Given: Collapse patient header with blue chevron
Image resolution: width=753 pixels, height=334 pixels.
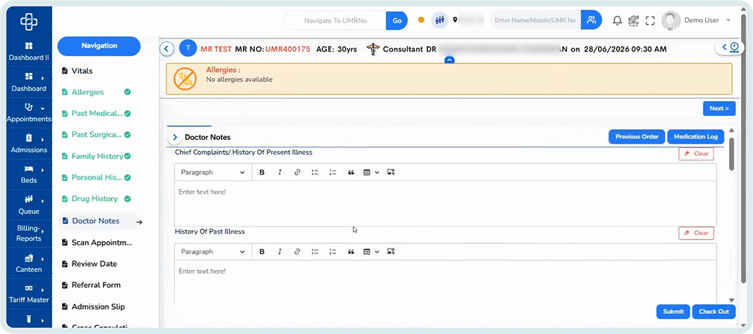Looking at the screenshot, I should coord(449,60).
